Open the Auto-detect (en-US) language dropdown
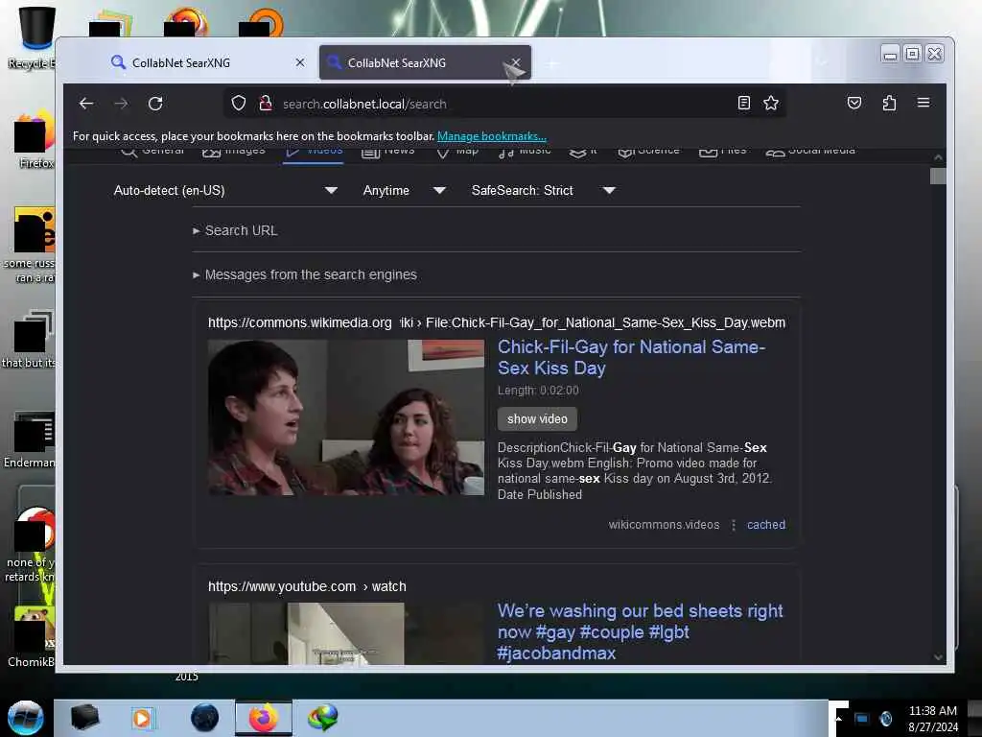This screenshot has height=737, width=982. tap(224, 191)
